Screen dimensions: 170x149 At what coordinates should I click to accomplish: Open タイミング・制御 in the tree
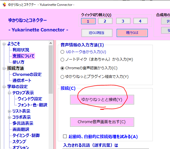26,136
